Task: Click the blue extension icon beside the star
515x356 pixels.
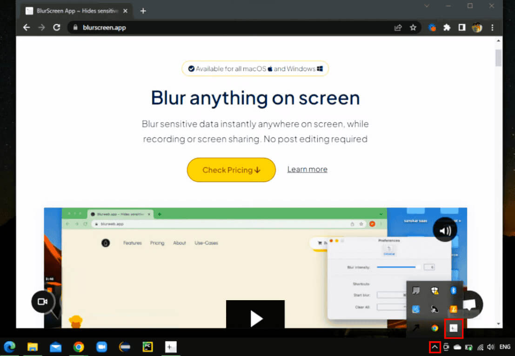Action: coord(432,27)
